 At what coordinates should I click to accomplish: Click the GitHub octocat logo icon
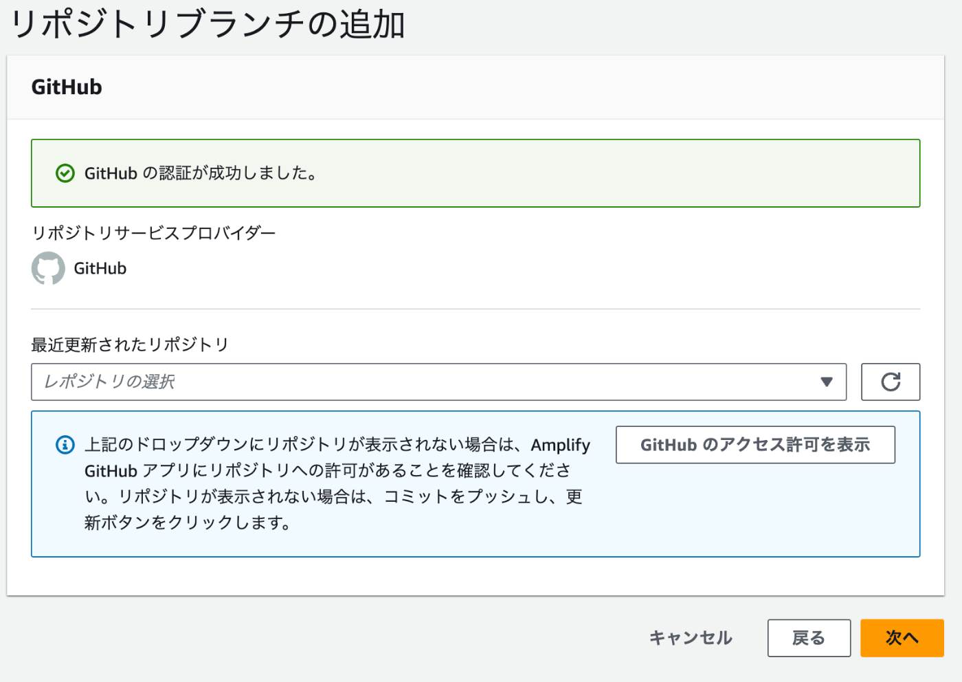[x=48, y=268]
